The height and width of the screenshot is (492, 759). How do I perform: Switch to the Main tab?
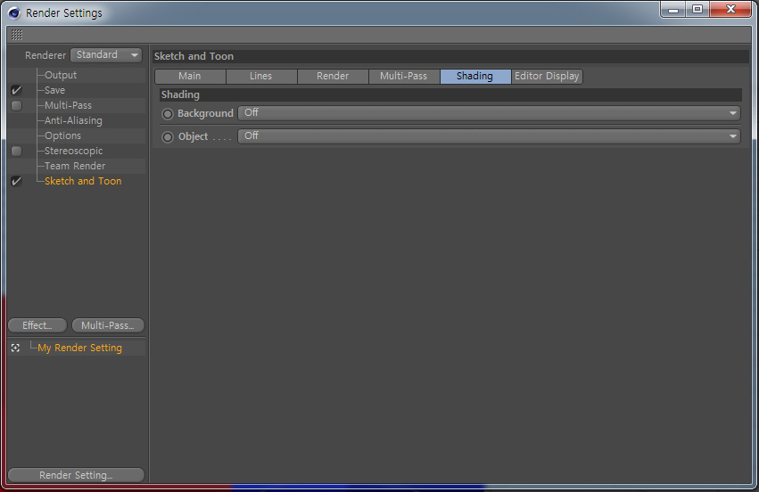click(x=190, y=76)
